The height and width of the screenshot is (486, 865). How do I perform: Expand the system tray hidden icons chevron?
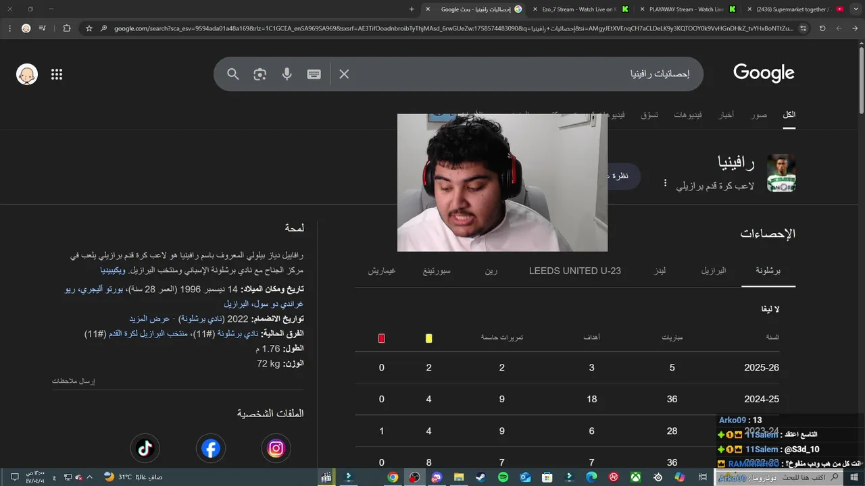(89, 477)
